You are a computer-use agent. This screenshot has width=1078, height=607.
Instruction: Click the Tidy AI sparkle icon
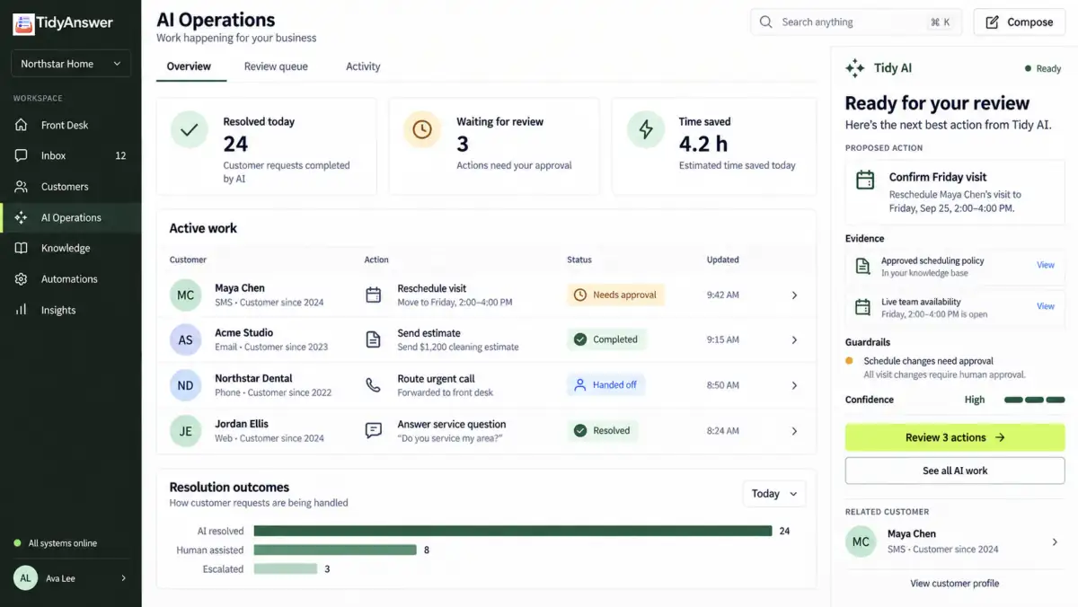(855, 67)
